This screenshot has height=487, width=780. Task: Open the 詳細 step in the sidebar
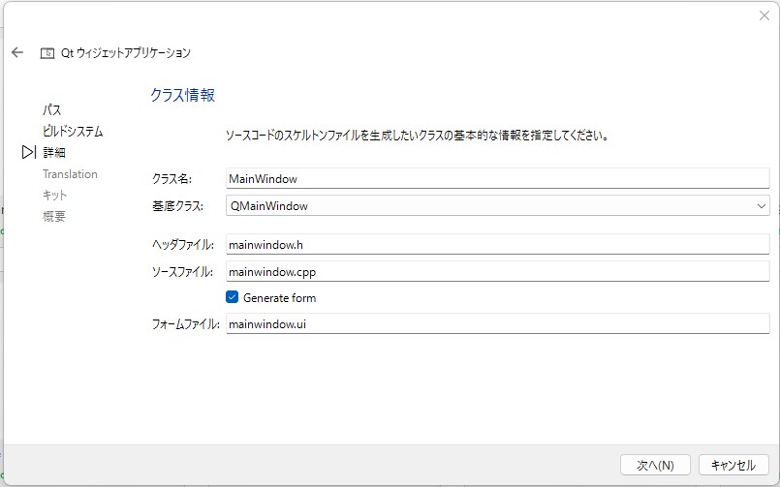tap(53, 153)
